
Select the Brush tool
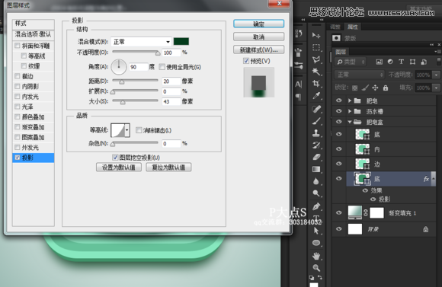point(316,121)
